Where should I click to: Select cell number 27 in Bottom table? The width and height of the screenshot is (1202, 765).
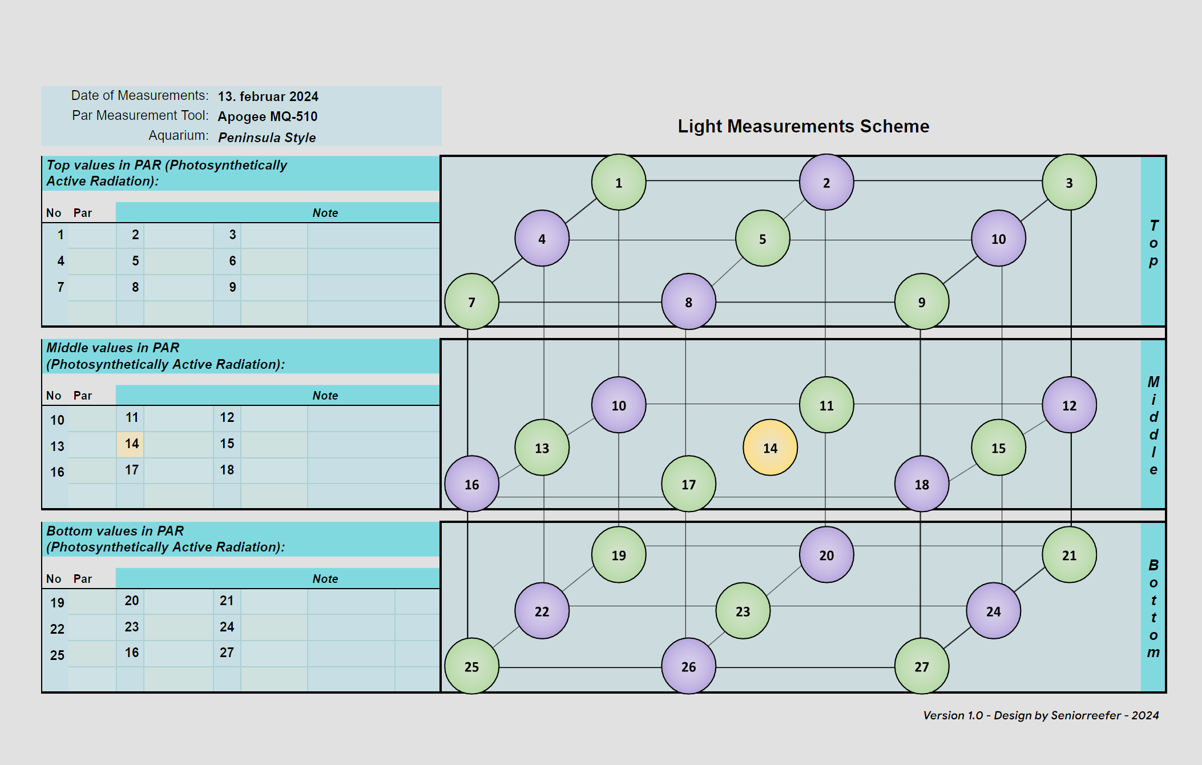tap(227, 653)
